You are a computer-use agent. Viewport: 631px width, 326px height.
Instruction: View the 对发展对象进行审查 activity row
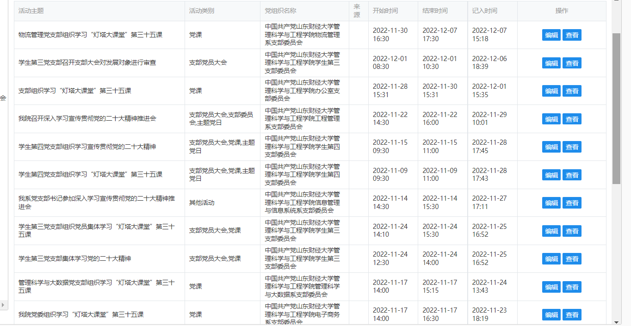(x=572, y=63)
